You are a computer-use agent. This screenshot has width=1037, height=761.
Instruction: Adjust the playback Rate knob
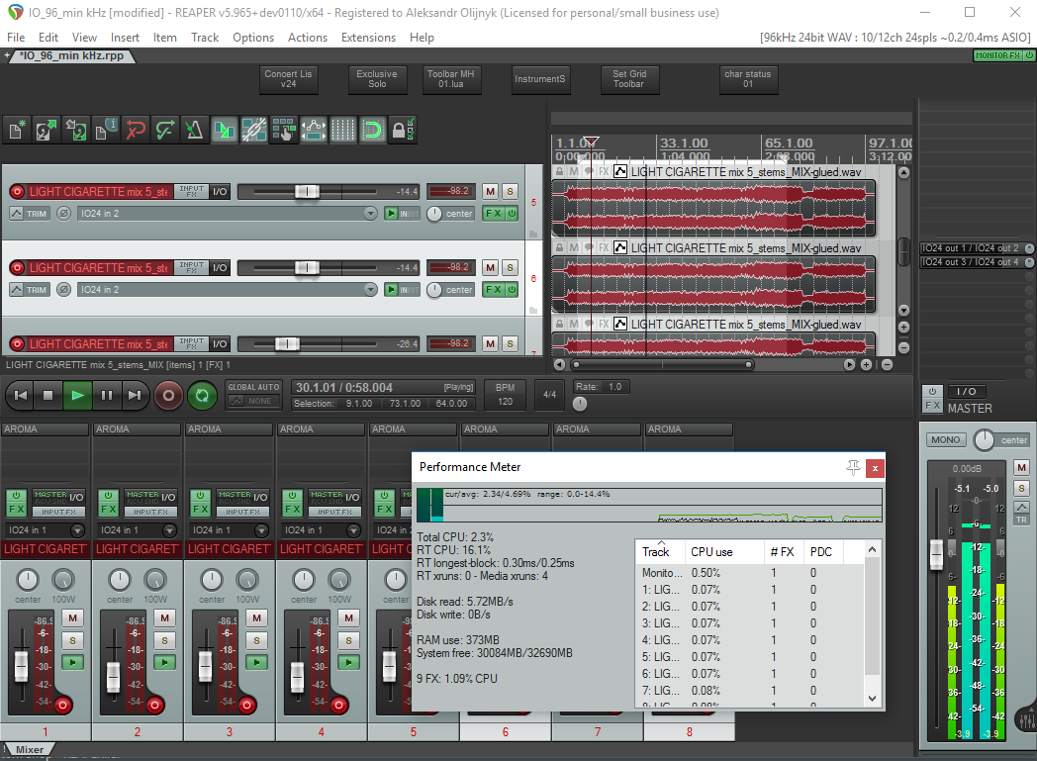click(580, 404)
